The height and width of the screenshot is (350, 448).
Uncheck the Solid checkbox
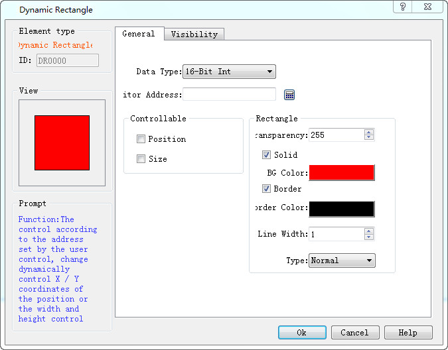(266, 154)
